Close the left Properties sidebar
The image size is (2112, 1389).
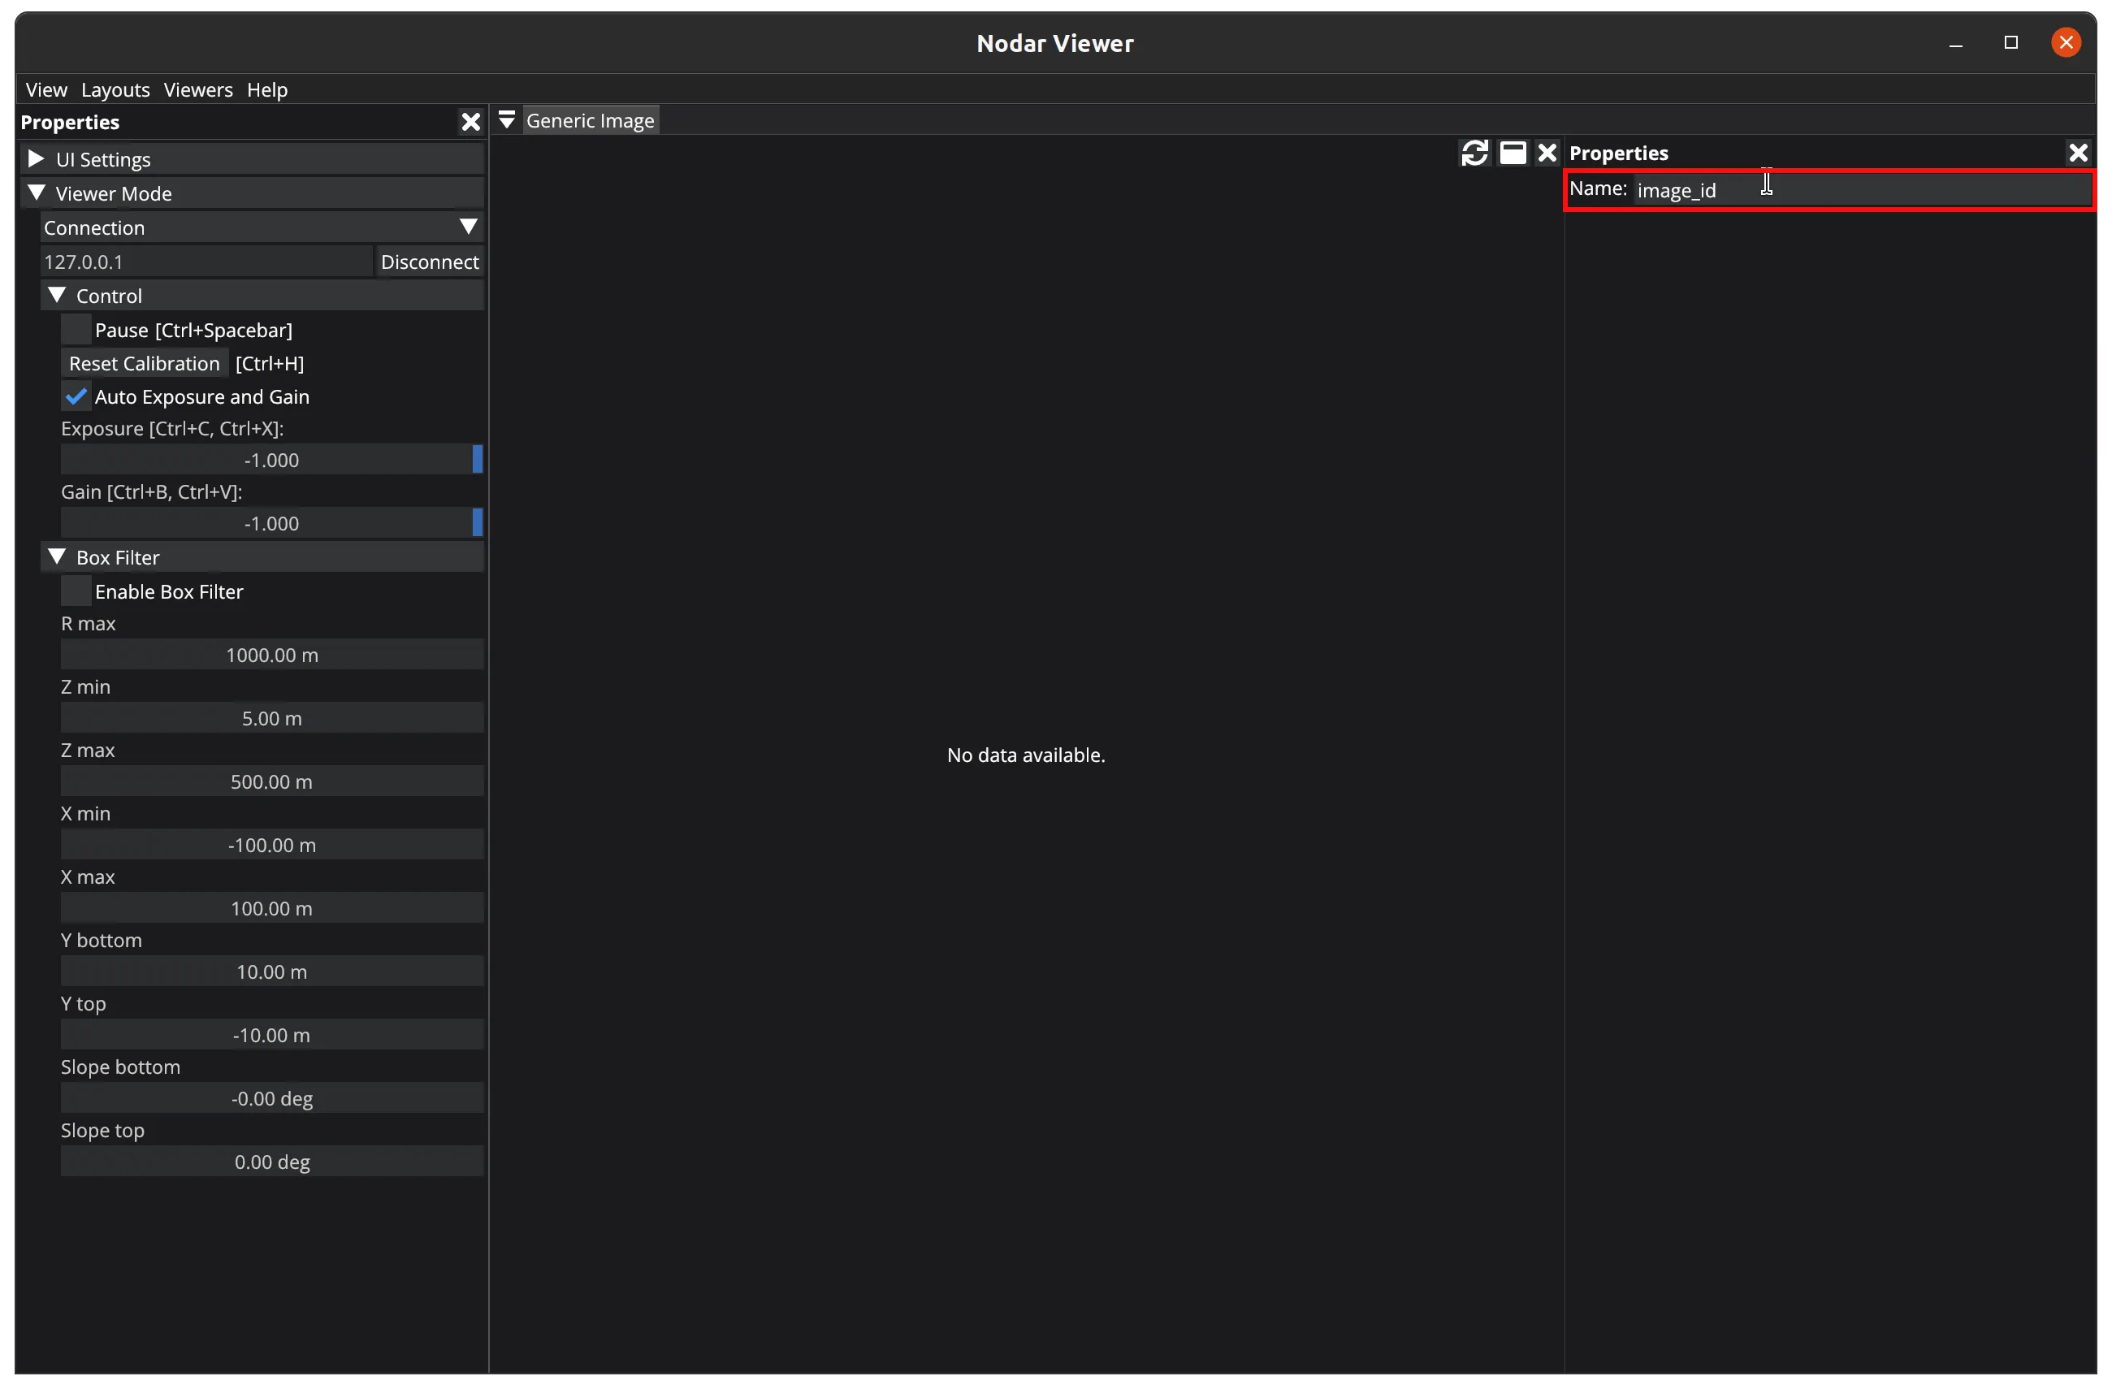470,122
